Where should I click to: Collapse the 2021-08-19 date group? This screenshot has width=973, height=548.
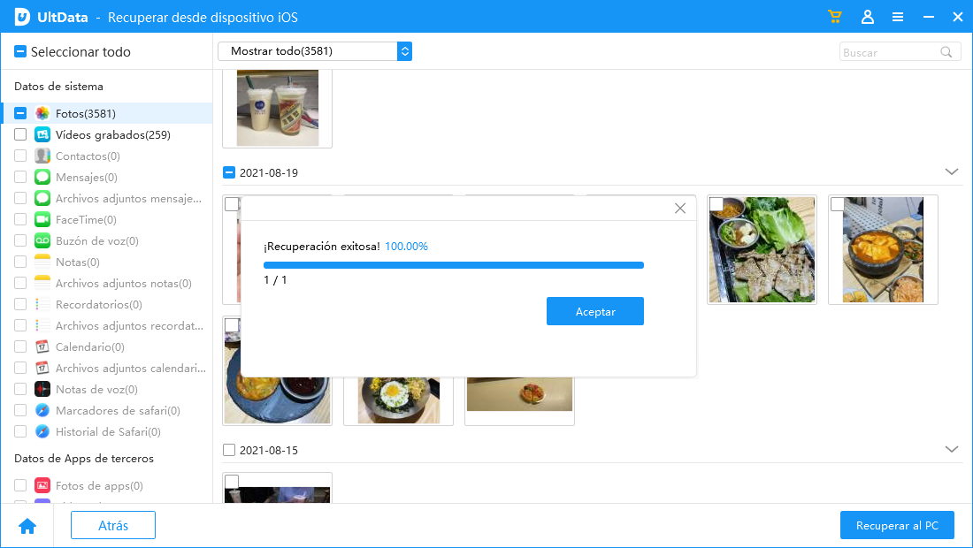click(952, 171)
